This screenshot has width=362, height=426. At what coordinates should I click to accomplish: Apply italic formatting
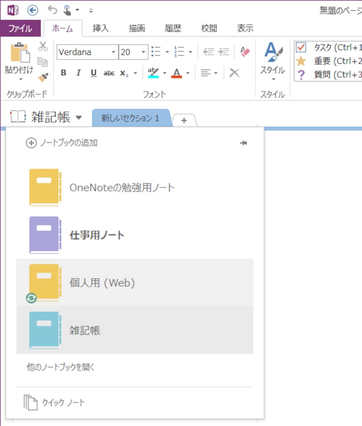point(78,72)
